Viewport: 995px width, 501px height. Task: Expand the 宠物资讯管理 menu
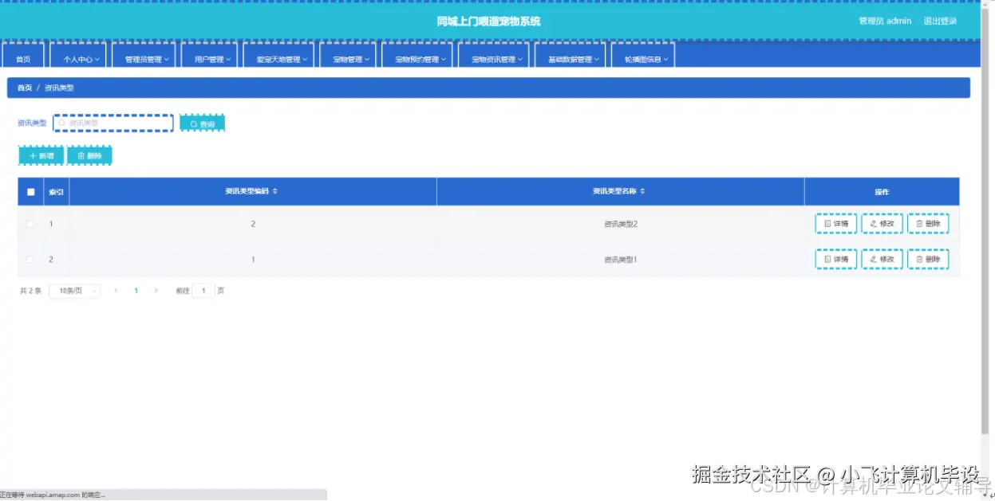click(494, 56)
